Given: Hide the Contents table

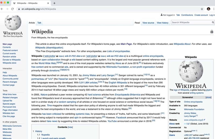Looking at the screenshot, I should 70,127.
